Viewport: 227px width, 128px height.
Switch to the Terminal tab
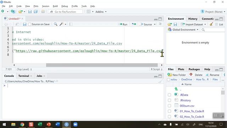pyautogui.click(x=24, y=76)
